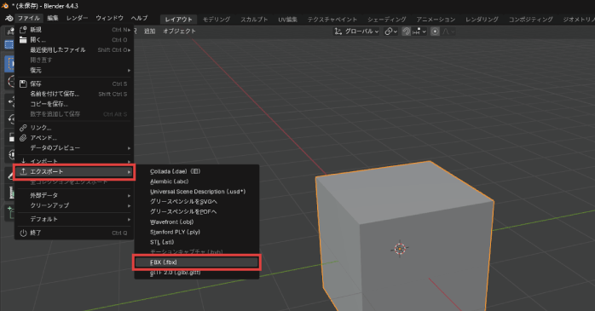Open the レンダー menu

click(x=77, y=18)
